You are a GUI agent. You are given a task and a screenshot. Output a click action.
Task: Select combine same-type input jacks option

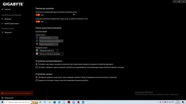37,77
